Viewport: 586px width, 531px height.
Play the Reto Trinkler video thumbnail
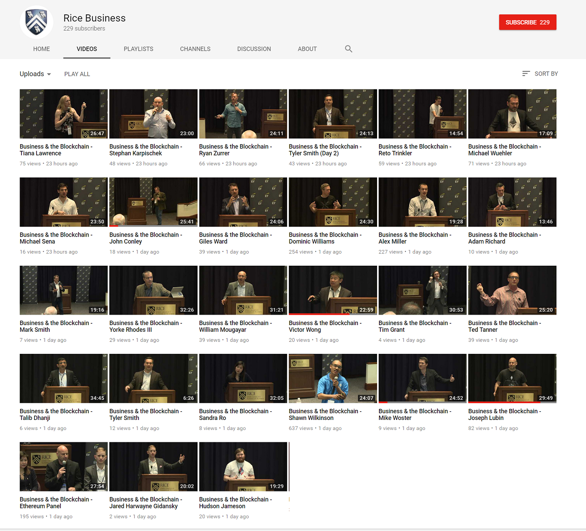coord(423,114)
